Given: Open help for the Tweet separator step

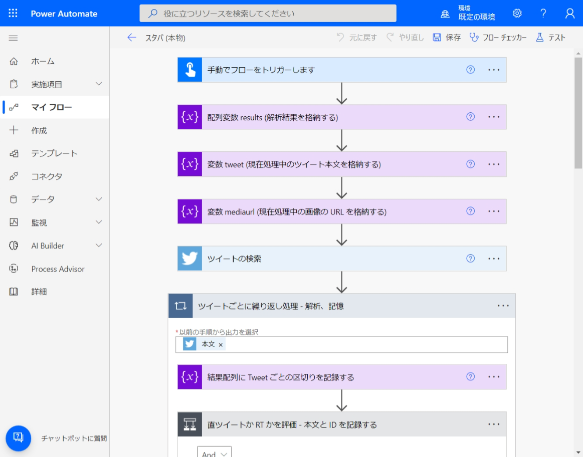Looking at the screenshot, I should [x=470, y=377].
